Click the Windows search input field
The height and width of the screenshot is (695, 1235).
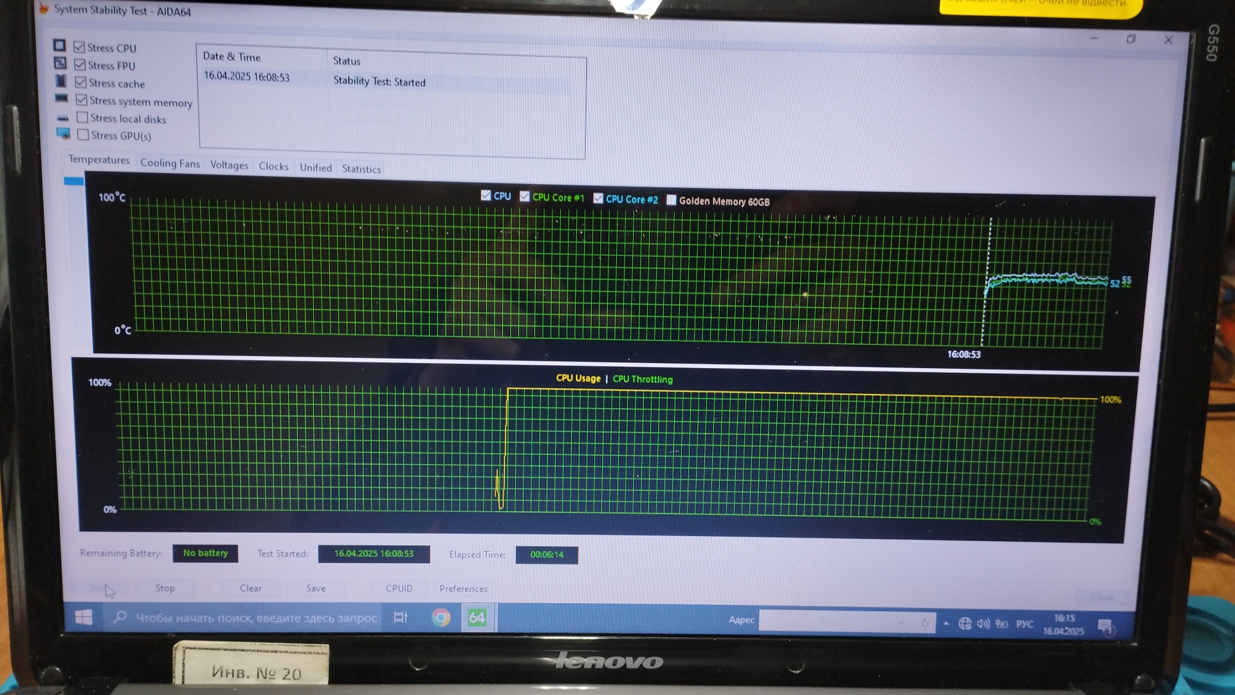(255, 618)
